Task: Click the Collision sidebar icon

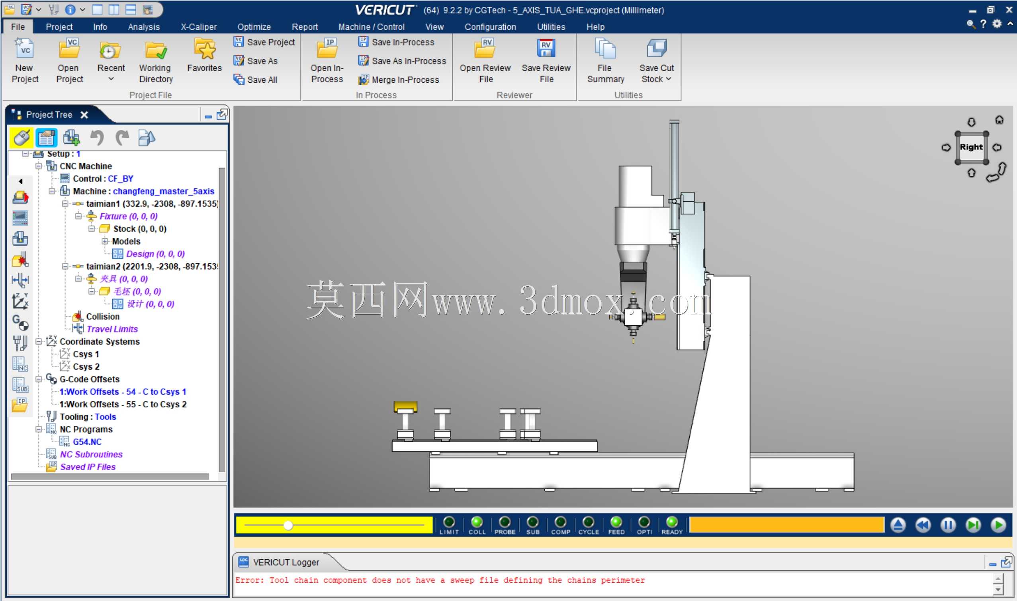Action: pyautogui.click(x=20, y=260)
